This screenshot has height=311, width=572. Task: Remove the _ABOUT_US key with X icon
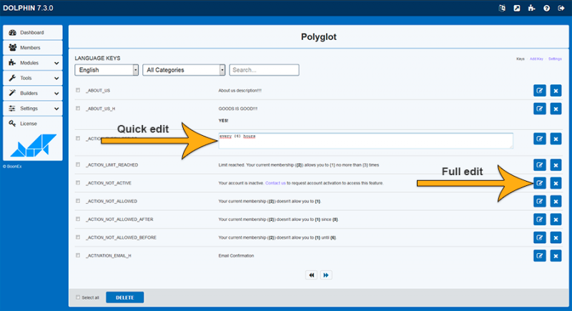[x=556, y=90]
